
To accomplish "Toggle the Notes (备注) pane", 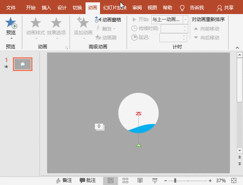I will 64,180.
